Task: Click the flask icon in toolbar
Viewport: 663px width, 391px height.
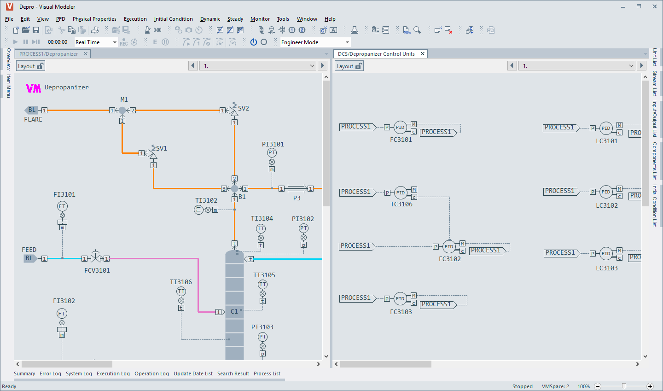Action: pos(355,30)
